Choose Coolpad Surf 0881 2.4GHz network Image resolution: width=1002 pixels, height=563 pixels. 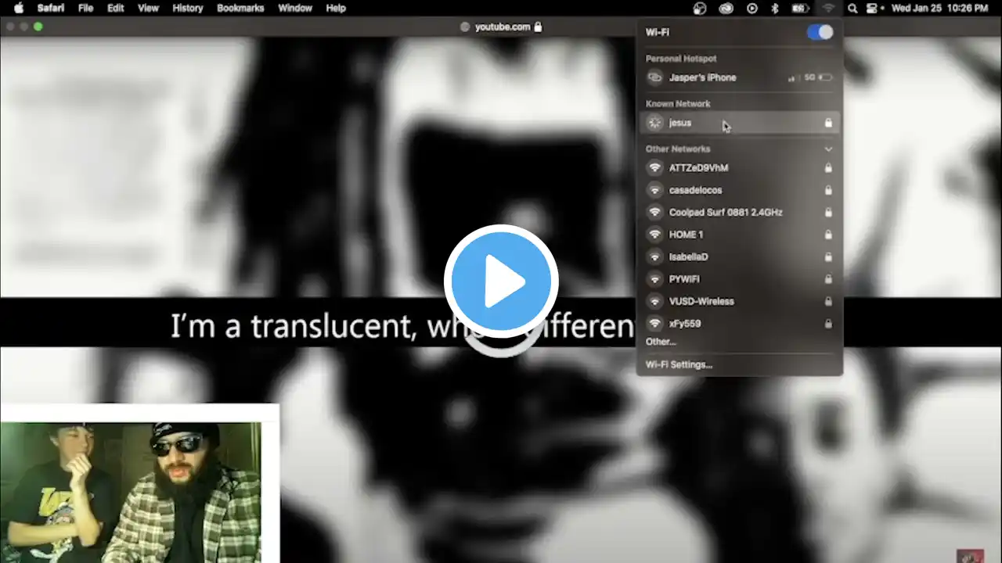[739, 213]
